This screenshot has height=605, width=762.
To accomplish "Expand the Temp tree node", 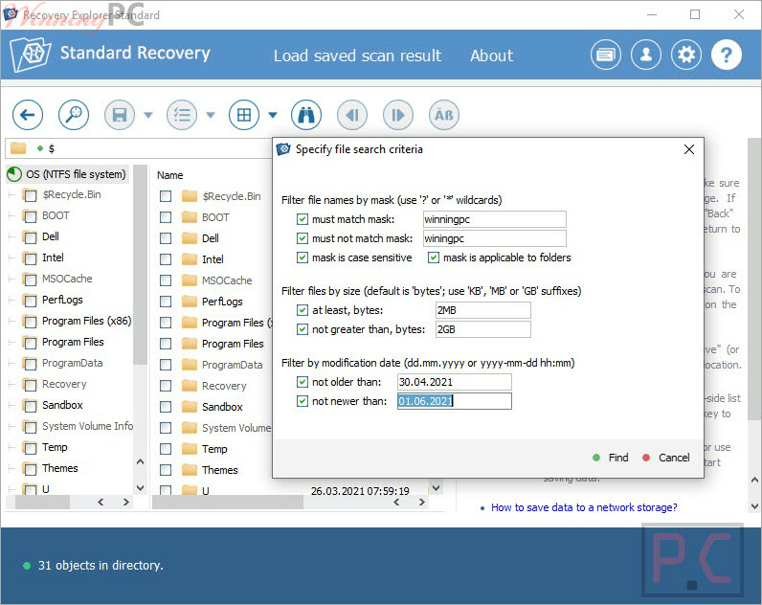I will [x=11, y=448].
